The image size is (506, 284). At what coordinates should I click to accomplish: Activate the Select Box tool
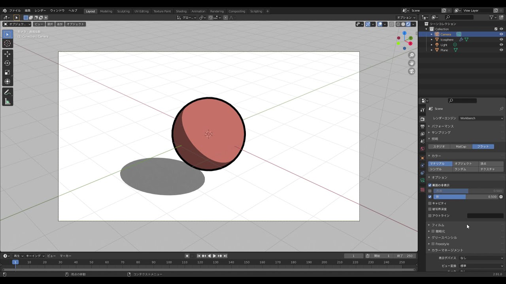tap(7, 35)
